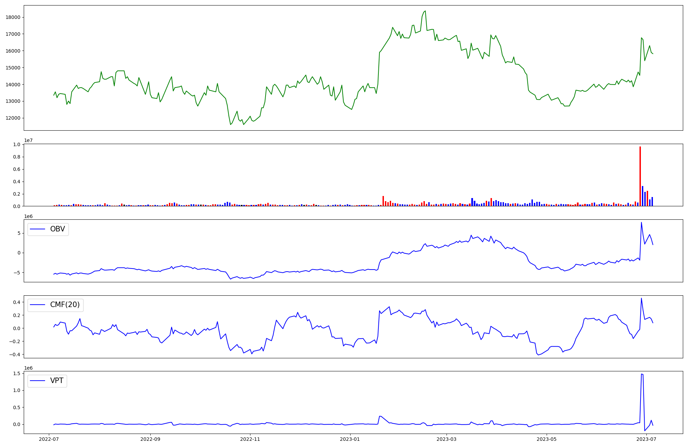Click the 12000 price axis tick label
Screen dimensions: 688x447
click(13, 118)
